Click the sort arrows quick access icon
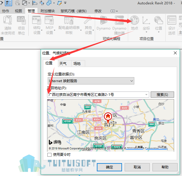The width and height of the screenshot is (182, 176). 42,3
